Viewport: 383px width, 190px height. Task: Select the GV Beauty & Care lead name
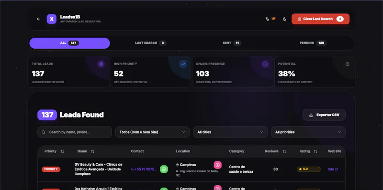click(99, 169)
